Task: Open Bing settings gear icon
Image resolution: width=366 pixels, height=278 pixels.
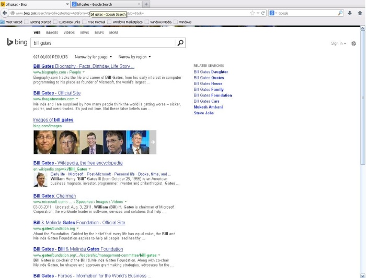Action: 353,43
